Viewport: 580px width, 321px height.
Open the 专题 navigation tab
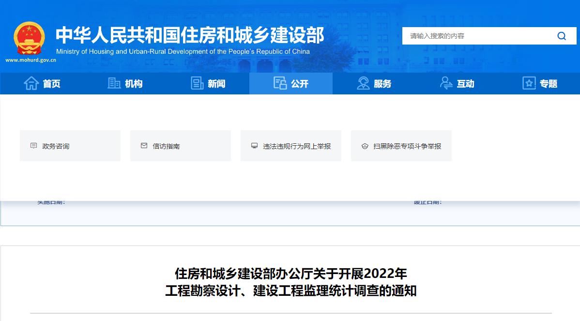pos(540,84)
